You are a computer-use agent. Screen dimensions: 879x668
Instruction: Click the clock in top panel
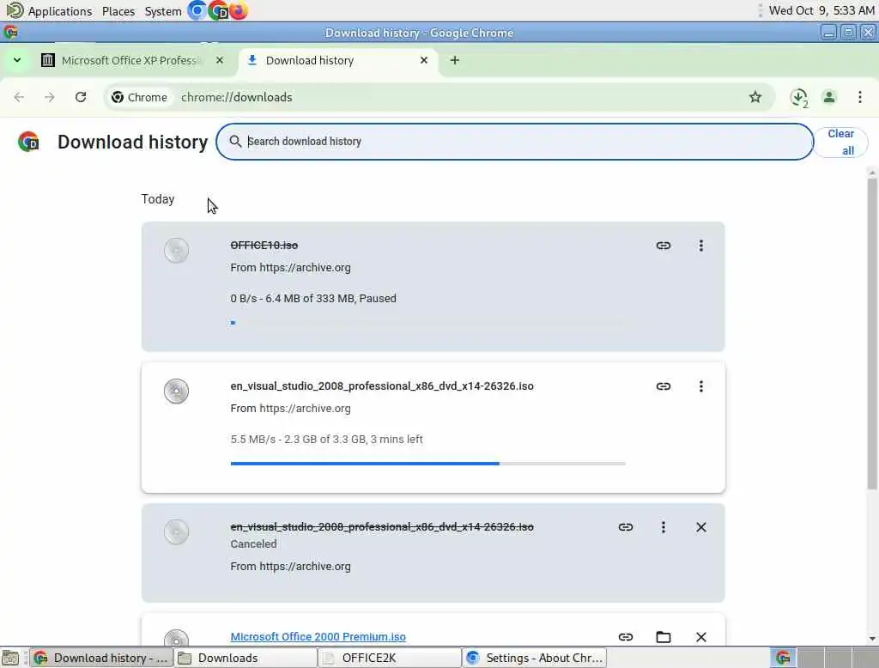point(821,10)
